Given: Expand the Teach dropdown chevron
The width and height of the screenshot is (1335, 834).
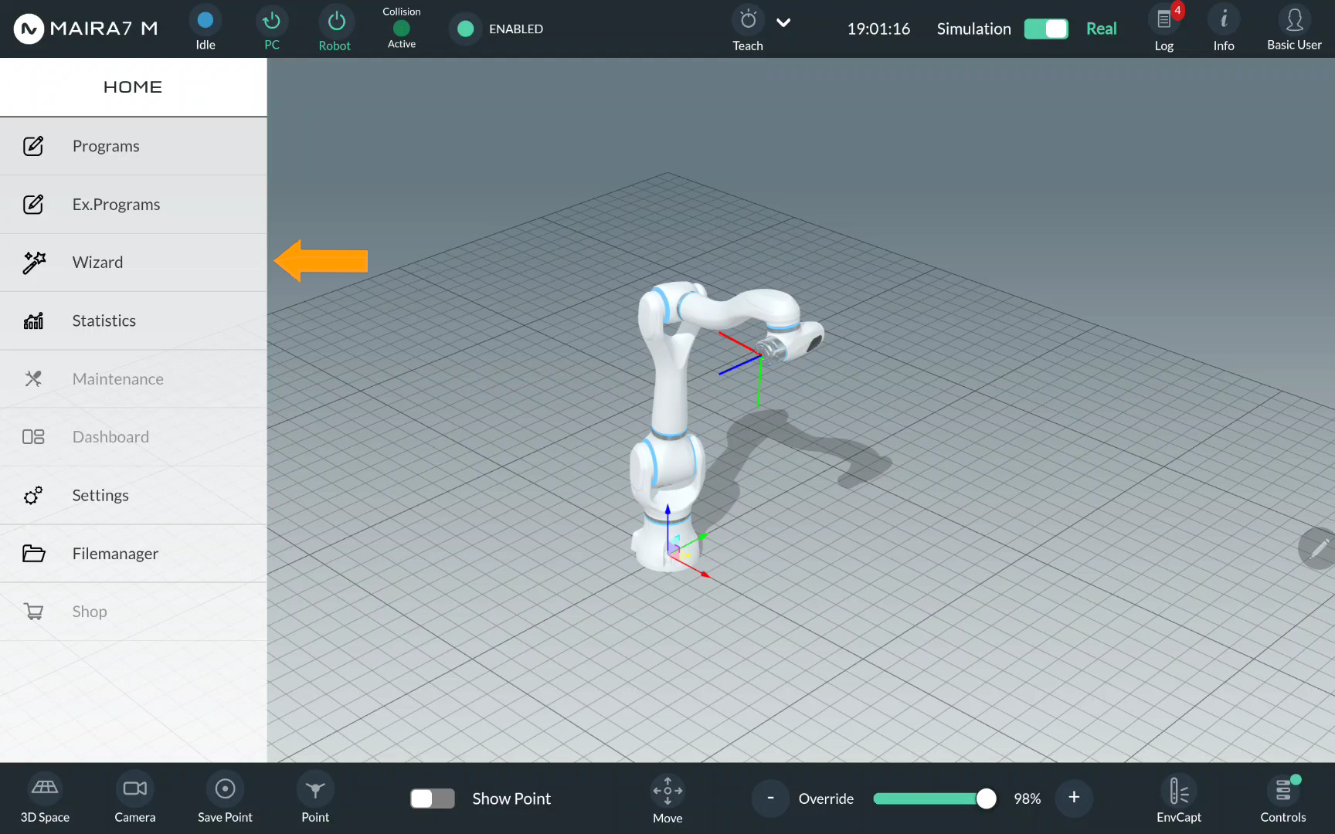Looking at the screenshot, I should point(783,22).
